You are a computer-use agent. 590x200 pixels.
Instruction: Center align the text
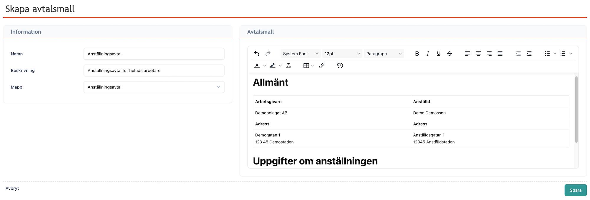click(x=478, y=54)
